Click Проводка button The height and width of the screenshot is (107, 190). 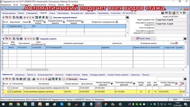[x=72, y=79]
